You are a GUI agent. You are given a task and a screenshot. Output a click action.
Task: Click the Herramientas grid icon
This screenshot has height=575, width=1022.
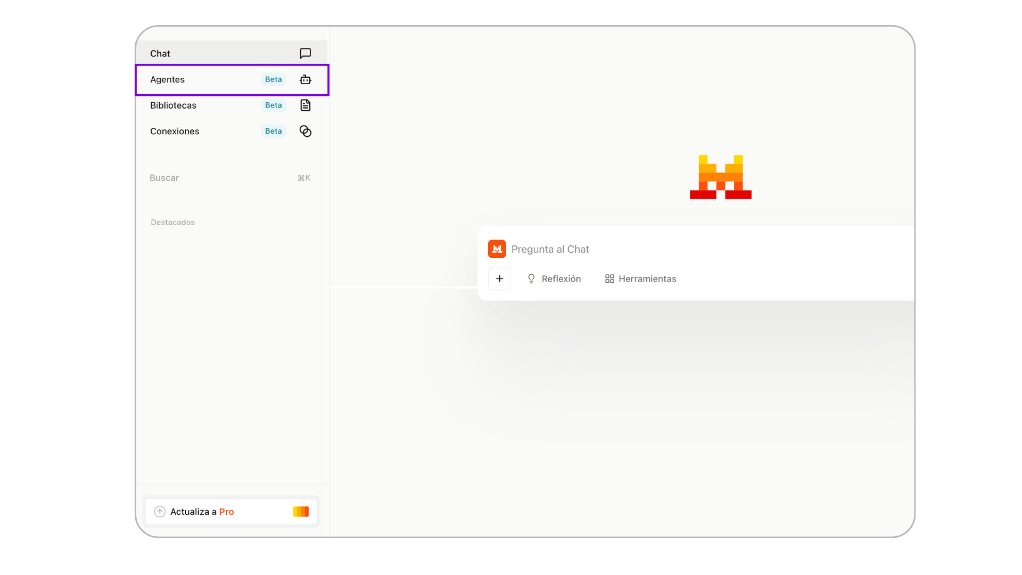[x=609, y=279]
